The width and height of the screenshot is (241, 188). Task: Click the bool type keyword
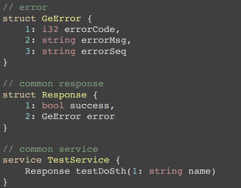click(x=53, y=106)
